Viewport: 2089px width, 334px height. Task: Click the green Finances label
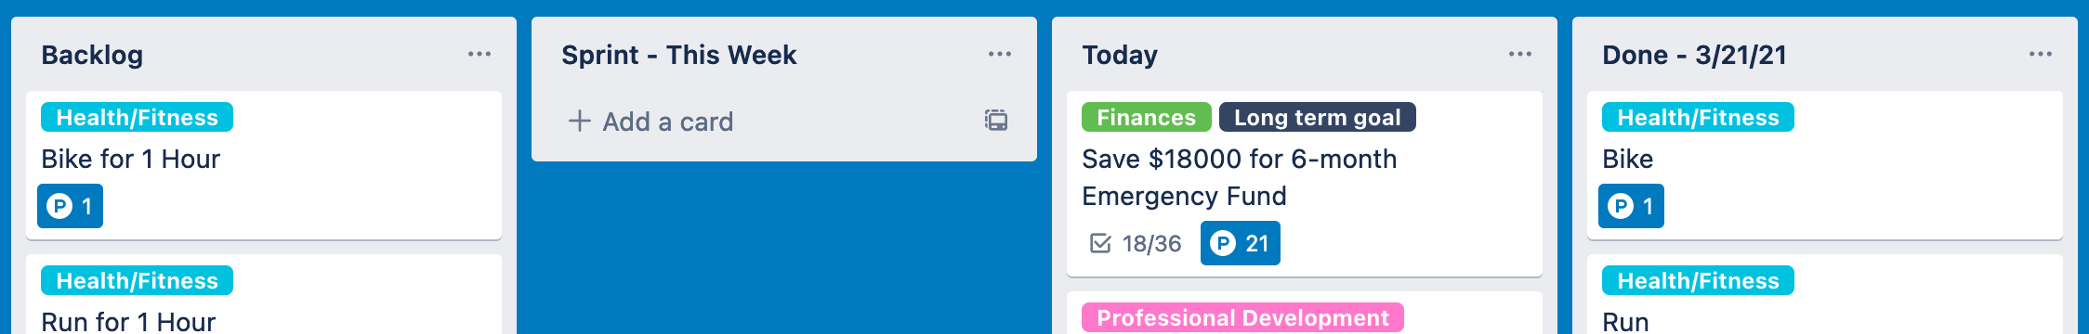1146,117
